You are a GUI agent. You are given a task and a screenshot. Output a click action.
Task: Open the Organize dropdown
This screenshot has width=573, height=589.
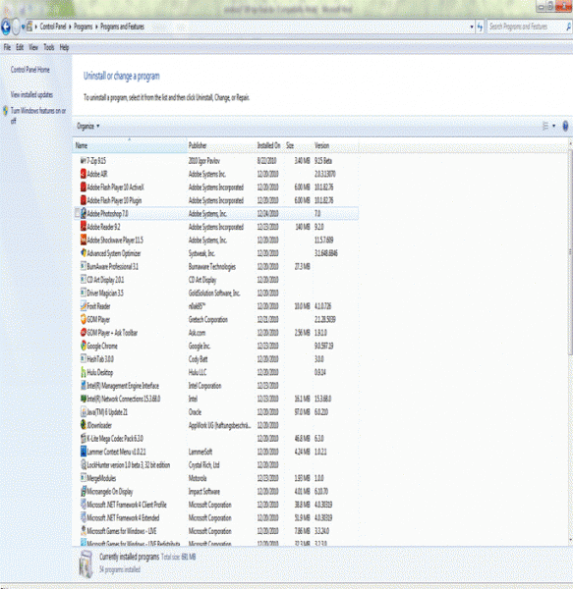(88, 127)
